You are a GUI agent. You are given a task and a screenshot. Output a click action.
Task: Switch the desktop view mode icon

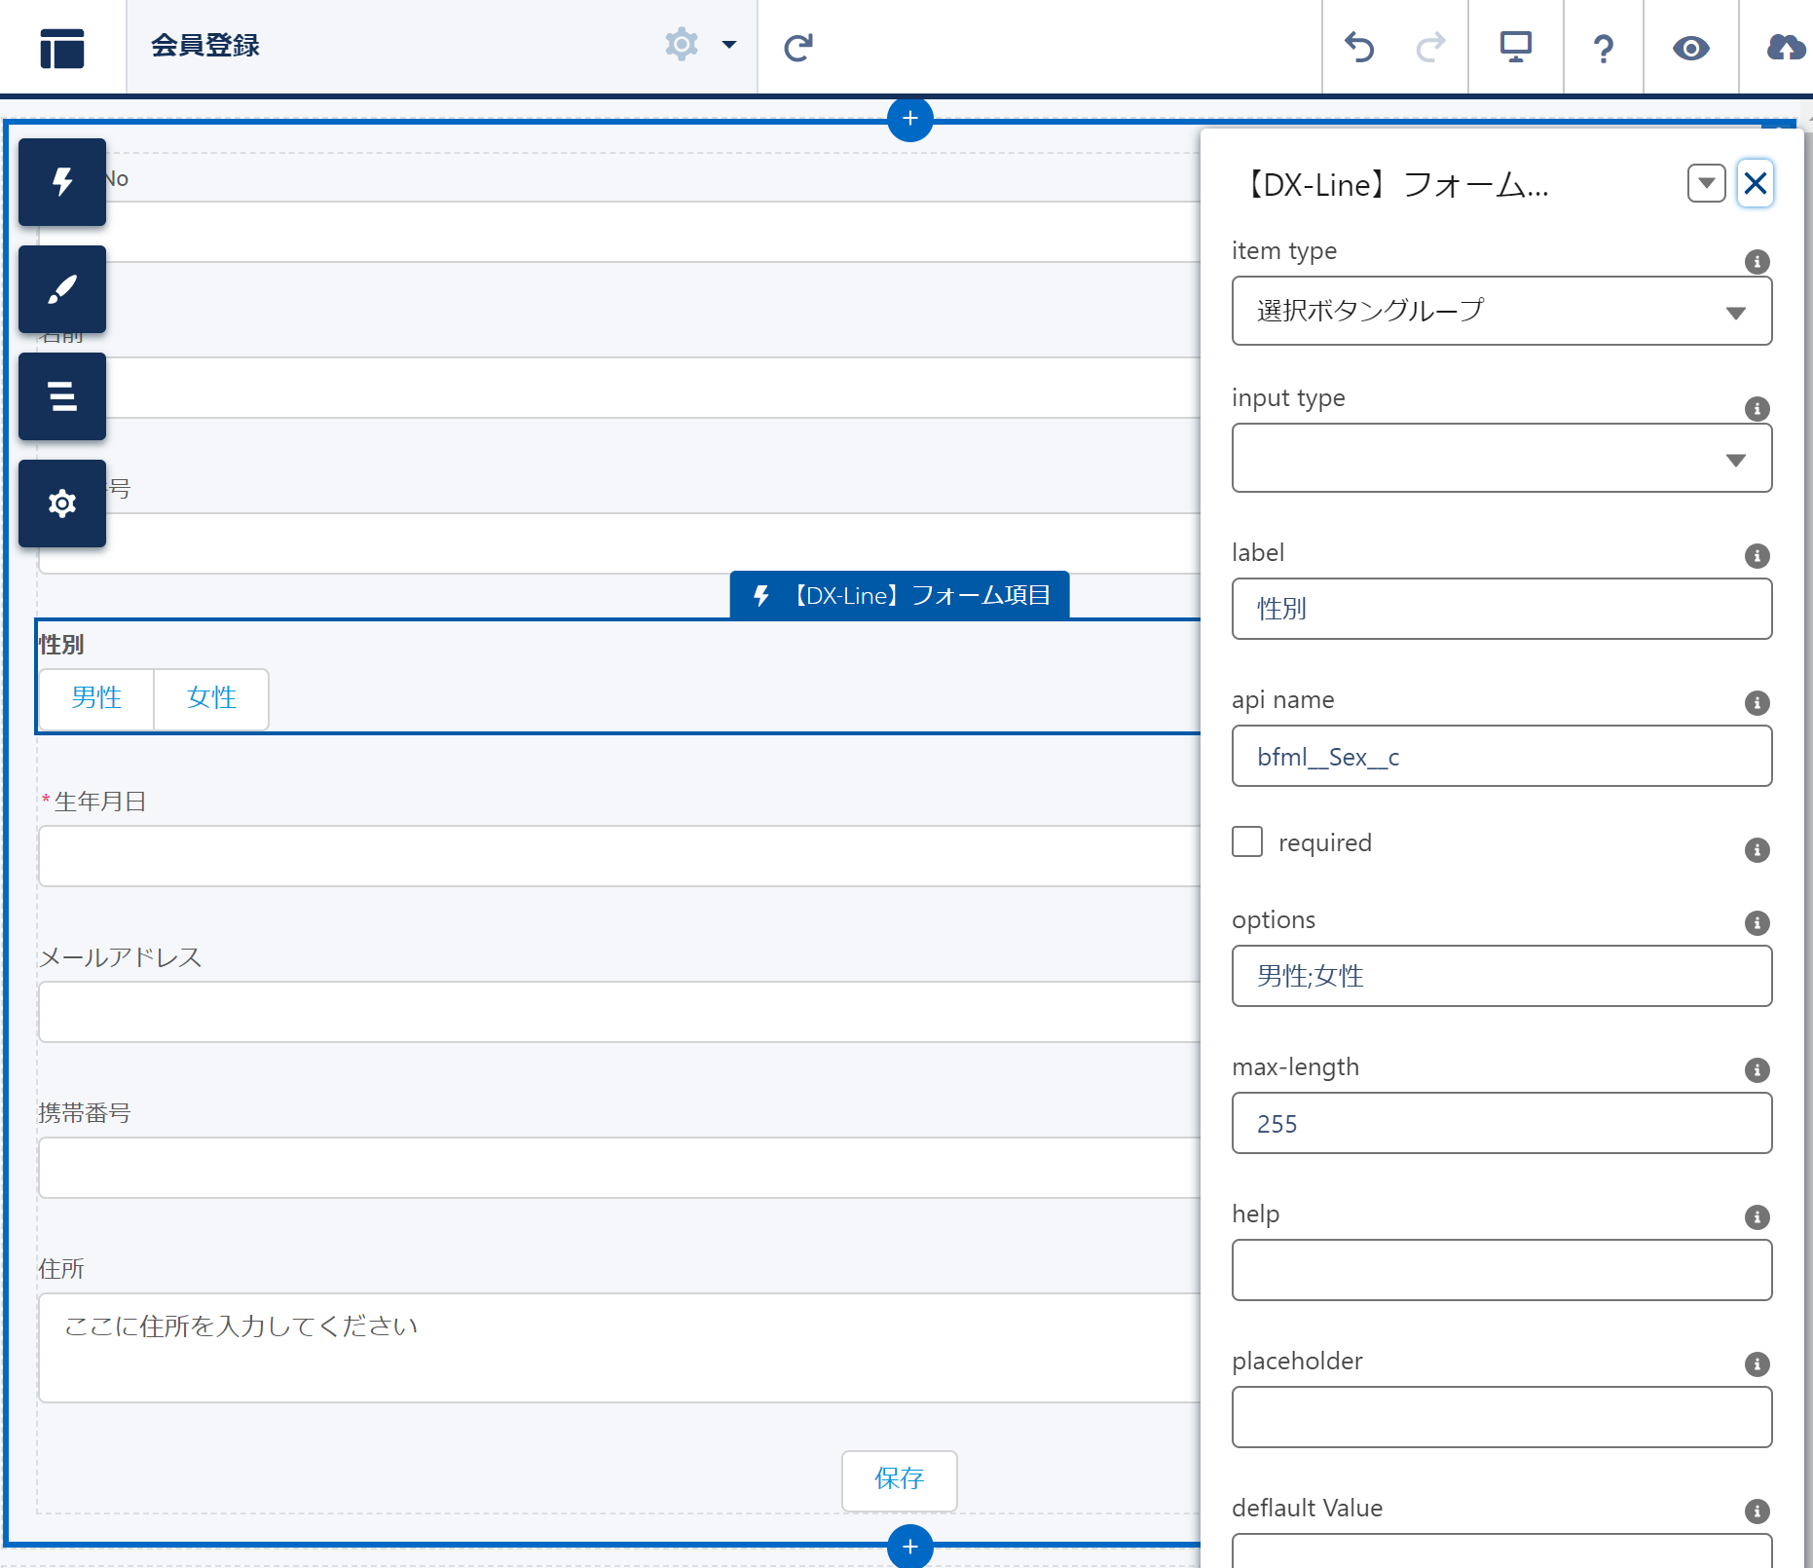[1515, 47]
